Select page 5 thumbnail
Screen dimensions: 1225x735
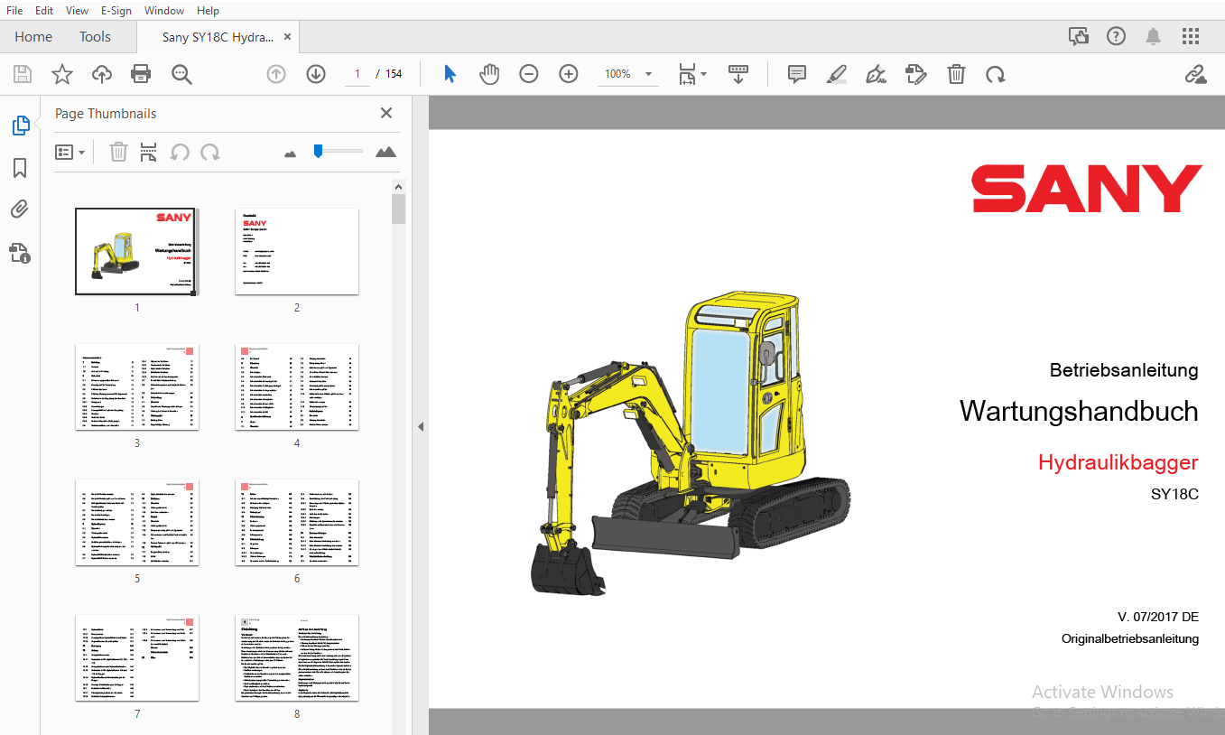click(x=137, y=523)
